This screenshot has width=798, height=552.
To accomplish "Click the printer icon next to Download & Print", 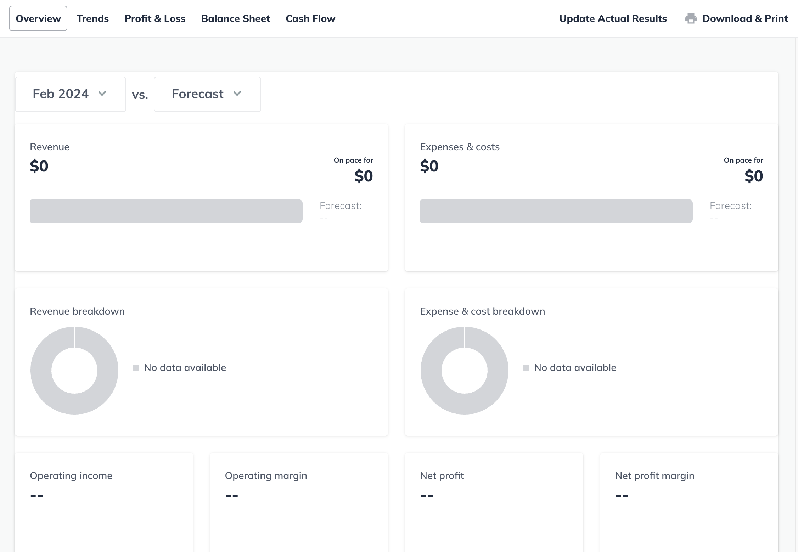I will [x=691, y=18].
